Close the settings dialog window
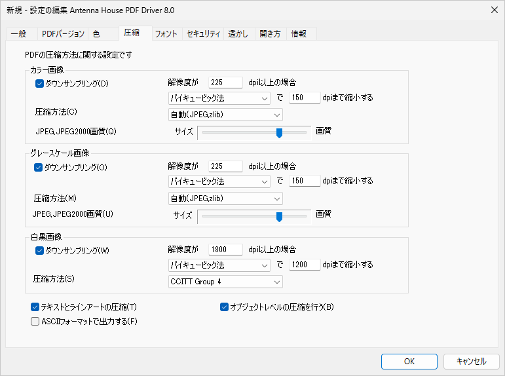Screen dimensions: 505x376 pos(493,9)
